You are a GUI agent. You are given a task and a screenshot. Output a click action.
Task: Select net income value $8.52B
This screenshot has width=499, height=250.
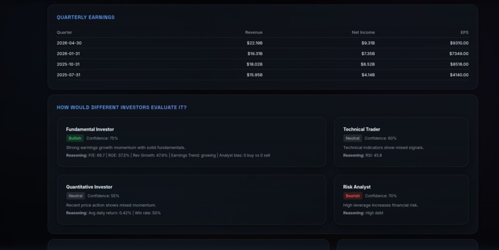[x=368, y=64]
